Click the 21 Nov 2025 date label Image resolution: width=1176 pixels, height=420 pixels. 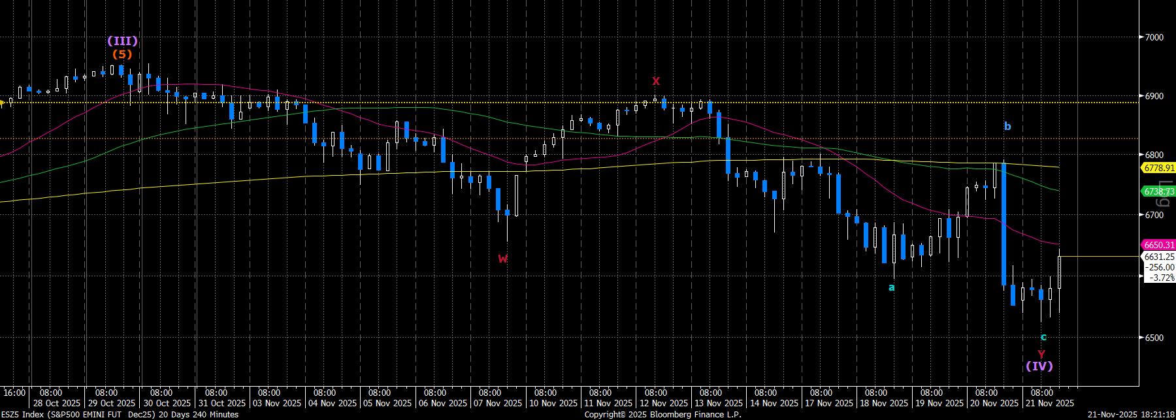tap(1049, 403)
